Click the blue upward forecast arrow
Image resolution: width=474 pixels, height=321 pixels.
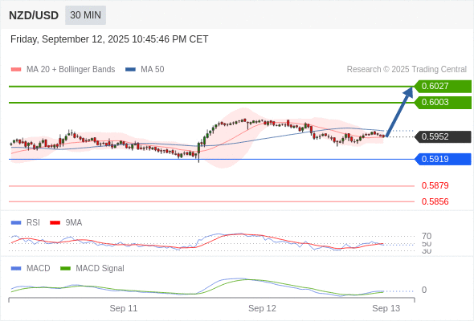pos(399,112)
